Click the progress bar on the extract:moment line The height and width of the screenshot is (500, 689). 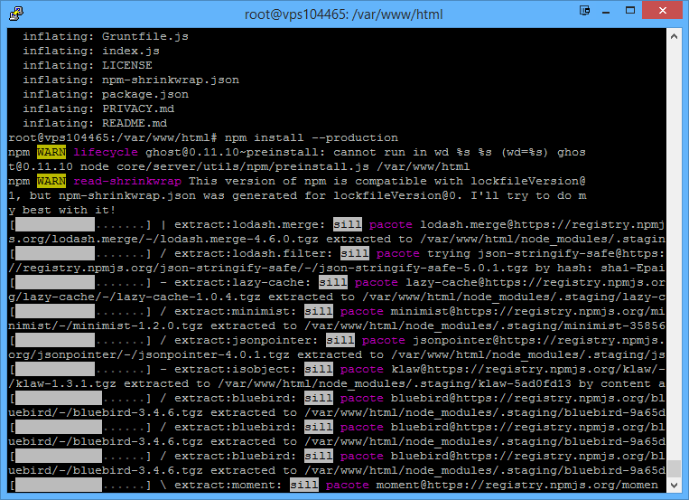pos(54,485)
